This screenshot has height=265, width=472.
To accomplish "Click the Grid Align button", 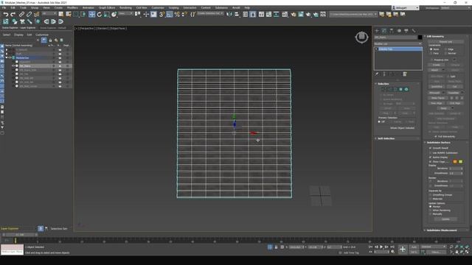I will (x=455, y=103).
